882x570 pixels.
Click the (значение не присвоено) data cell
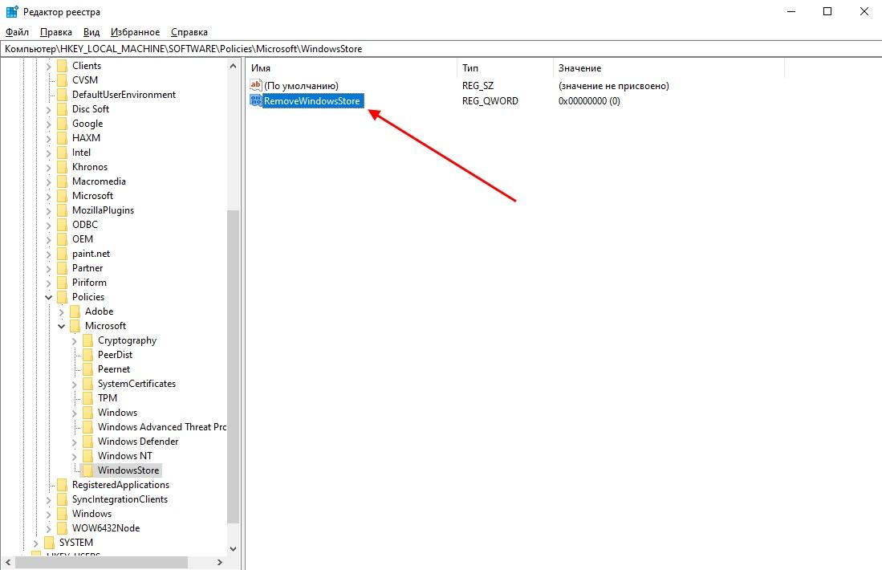click(614, 86)
